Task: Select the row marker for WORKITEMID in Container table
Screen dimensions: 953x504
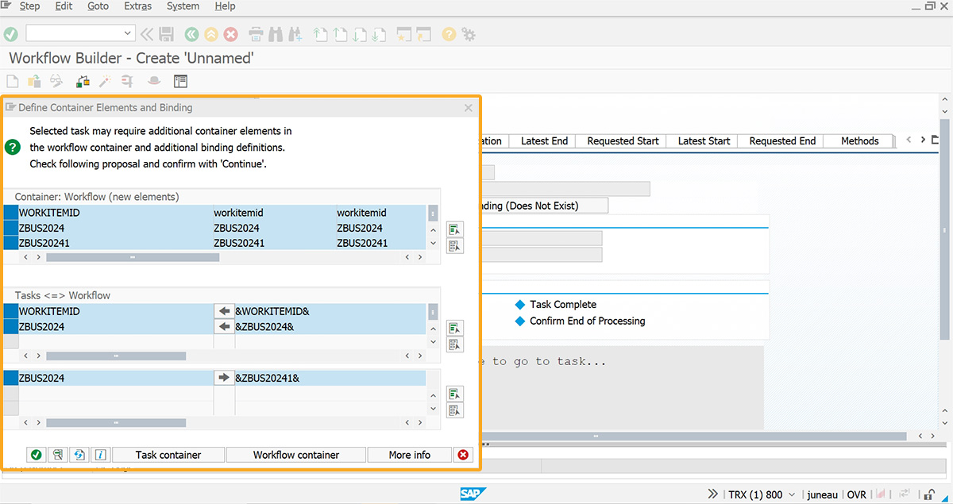Action: click(x=10, y=213)
